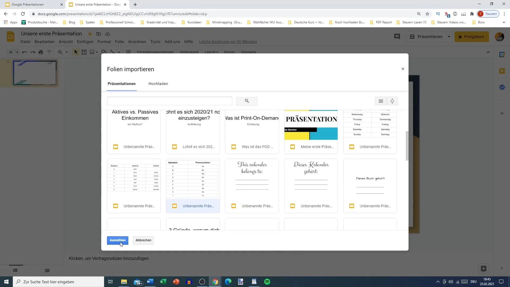The height and width of the screenshot is (287, 510).
Task: Open the Add-ons menu
Action: coord(172,42)
